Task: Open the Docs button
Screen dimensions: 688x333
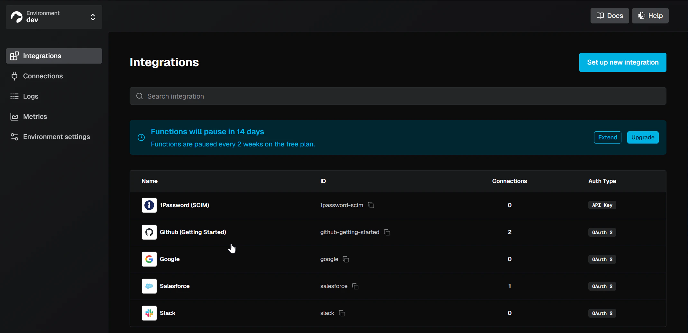Action: 610,16
